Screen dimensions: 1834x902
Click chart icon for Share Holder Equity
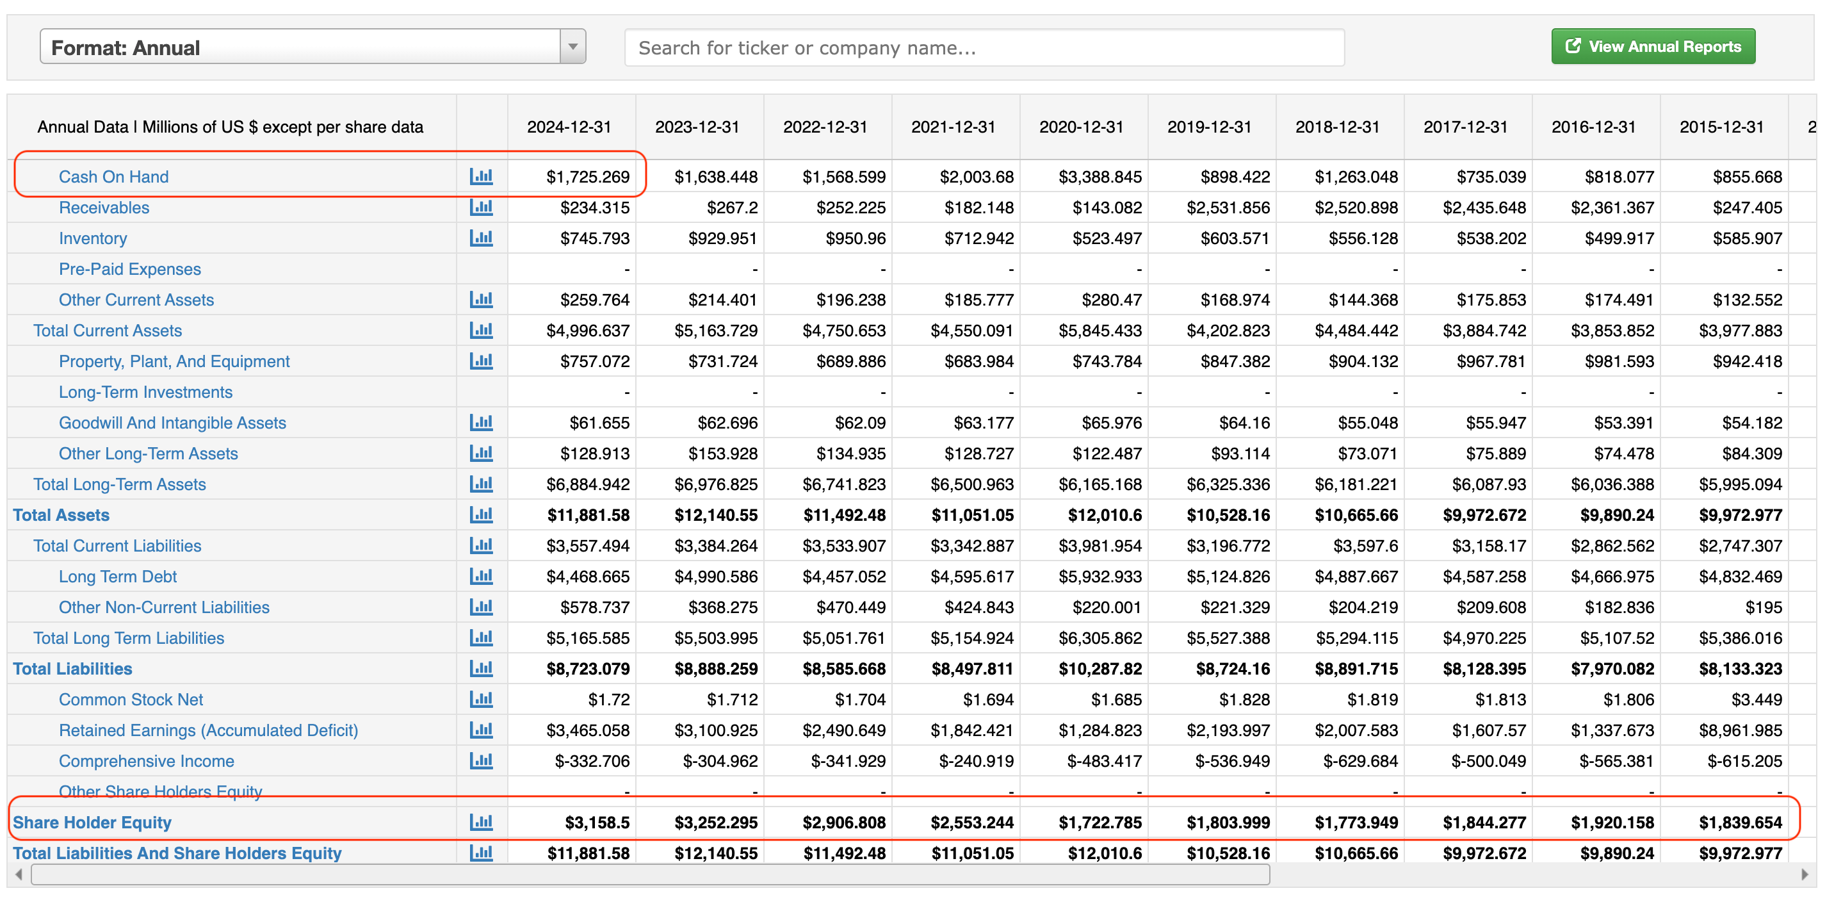(482, 822)
